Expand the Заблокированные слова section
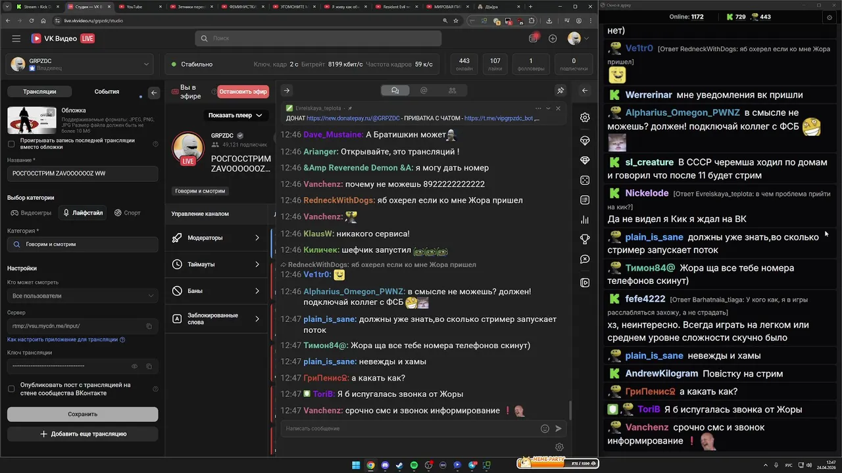842x473 pixels. [x=217, y=319]
